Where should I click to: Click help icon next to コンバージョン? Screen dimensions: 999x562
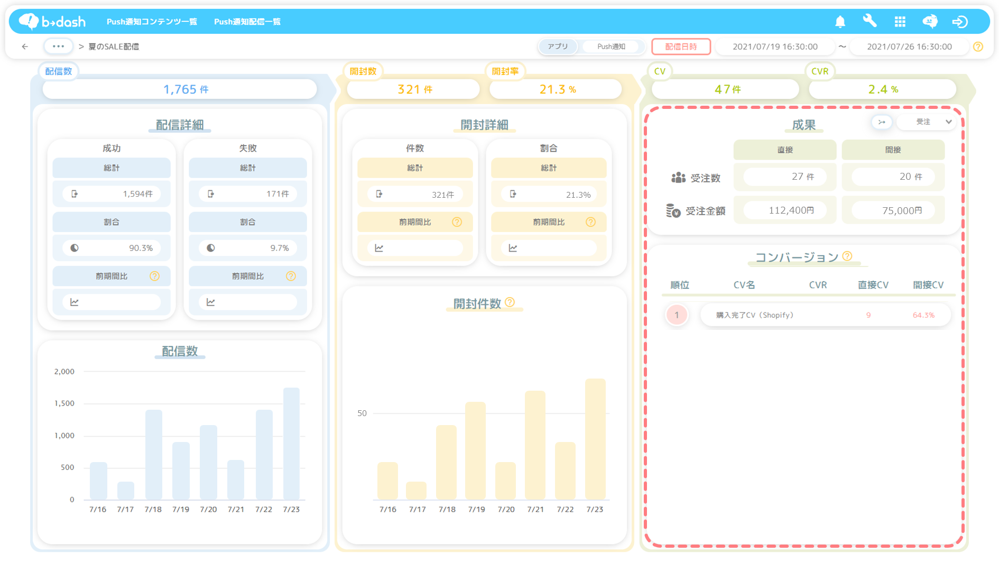click(x=847, y=256)
